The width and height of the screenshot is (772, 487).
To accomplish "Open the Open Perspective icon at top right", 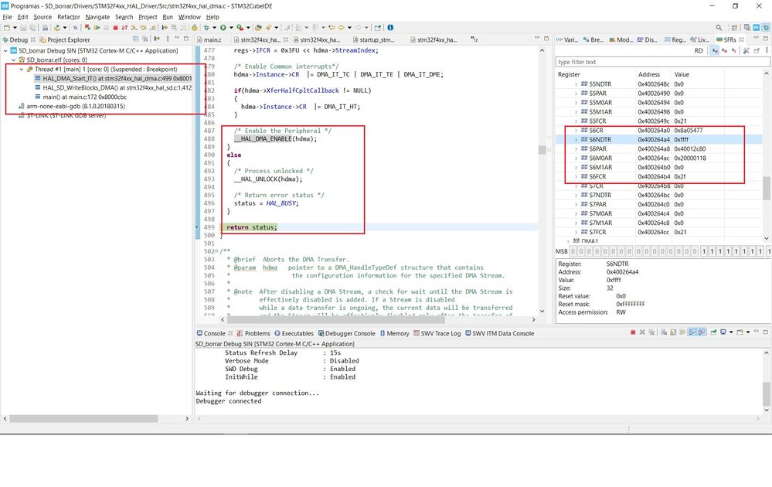I will [734, 28].
